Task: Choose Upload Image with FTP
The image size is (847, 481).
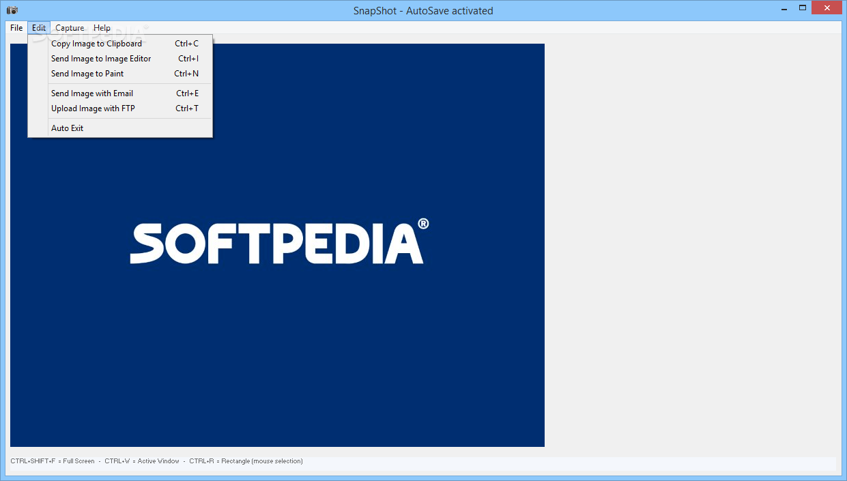Action: [120, 108]
